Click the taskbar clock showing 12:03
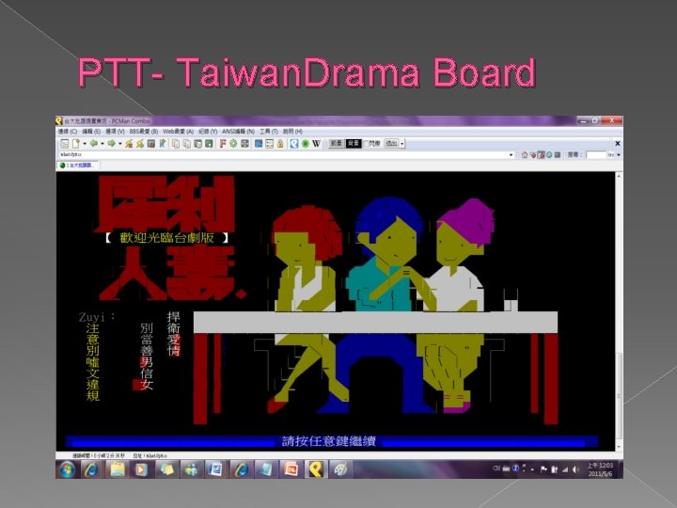The width and height of the screenshot is (677, 508). pos(600,469)
